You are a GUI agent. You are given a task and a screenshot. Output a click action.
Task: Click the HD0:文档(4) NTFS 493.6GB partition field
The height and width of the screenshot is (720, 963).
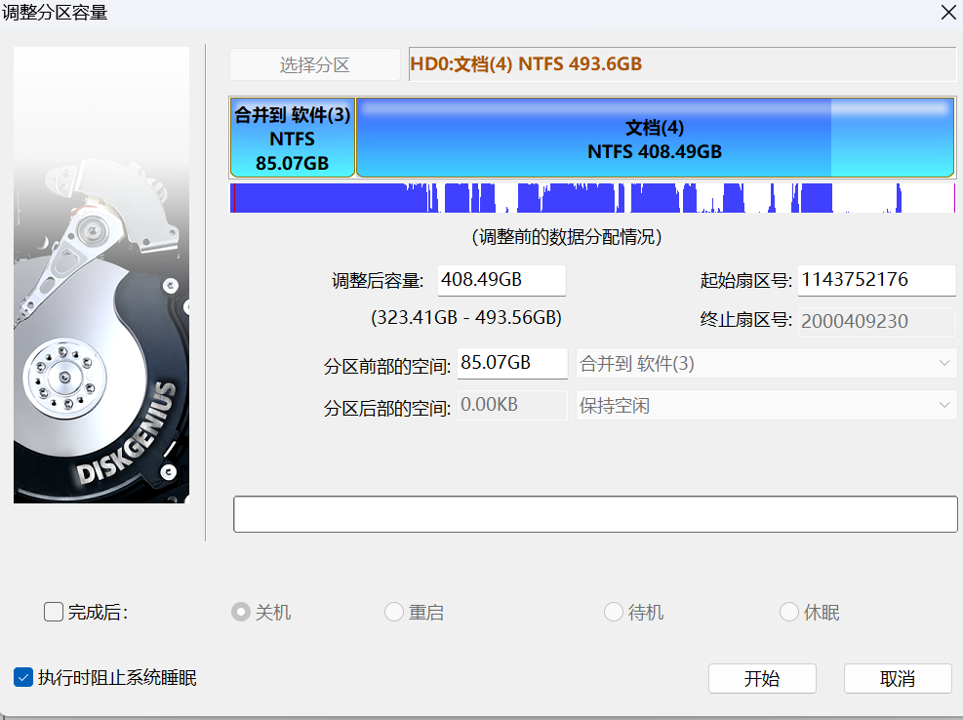pos(682,63)
